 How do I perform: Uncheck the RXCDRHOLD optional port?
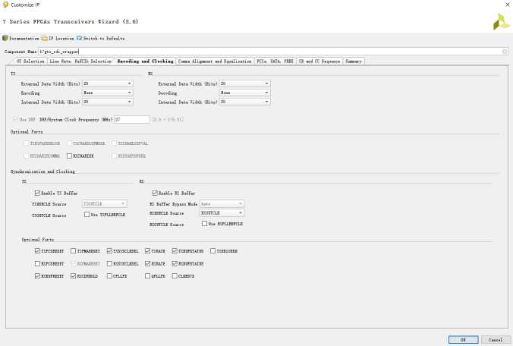(74, 276)
